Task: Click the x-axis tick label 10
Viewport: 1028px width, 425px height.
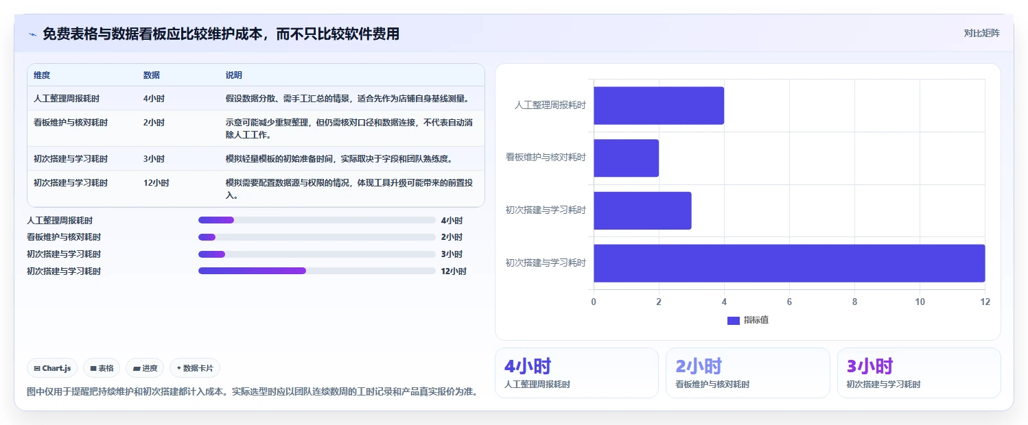Action: pos(920,302)
